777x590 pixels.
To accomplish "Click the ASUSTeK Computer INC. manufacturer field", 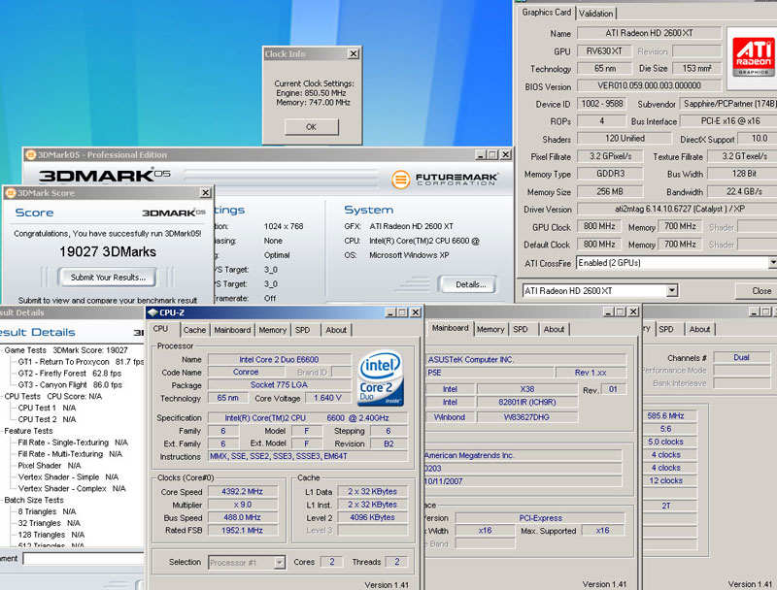I will click(525, 359).
